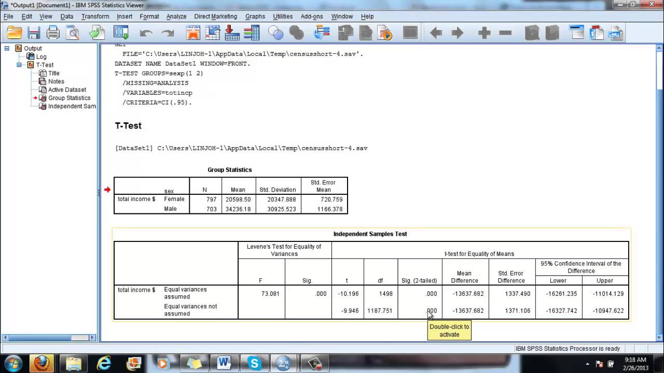664x373 pixels.
Task: Select Independent Samples item in outline
Action: click(72, 106)
